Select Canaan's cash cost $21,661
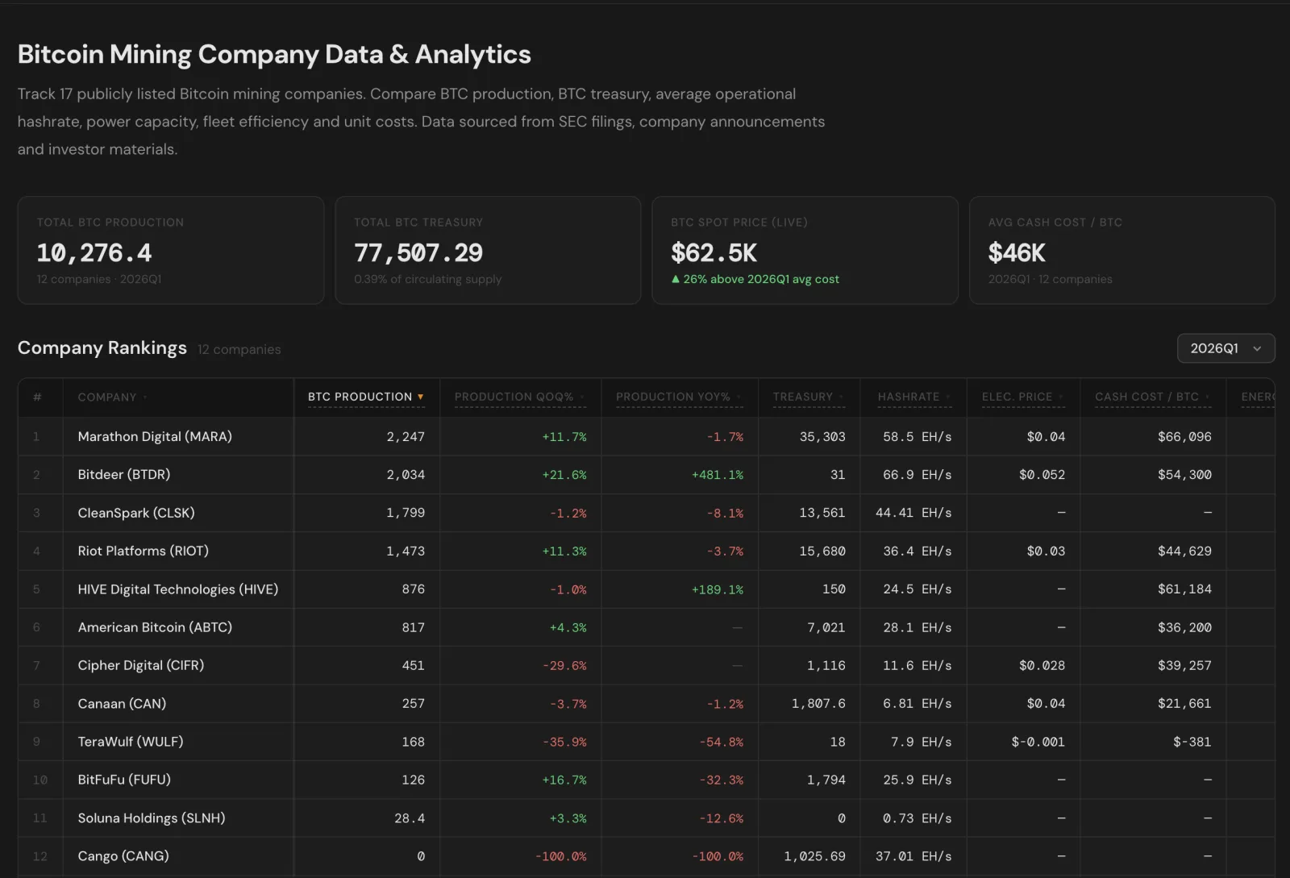1290x878 pixels. point(1184,704)
